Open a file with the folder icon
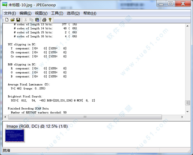 13,20
